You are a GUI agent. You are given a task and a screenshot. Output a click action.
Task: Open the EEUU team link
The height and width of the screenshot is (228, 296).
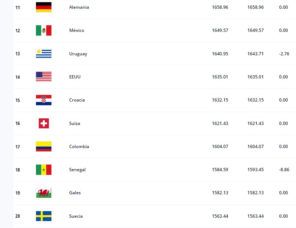click(x=75, y=77)
